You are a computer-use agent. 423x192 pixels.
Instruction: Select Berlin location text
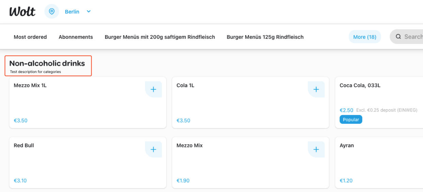(x=72, y=12)
